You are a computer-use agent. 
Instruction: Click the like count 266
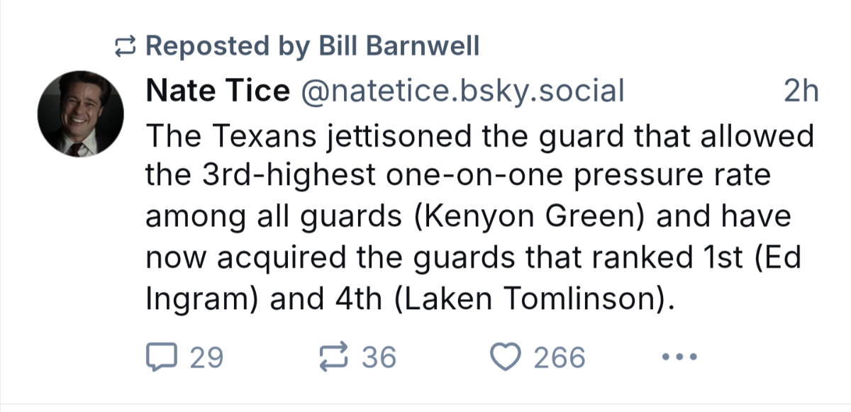coord(560,357)
